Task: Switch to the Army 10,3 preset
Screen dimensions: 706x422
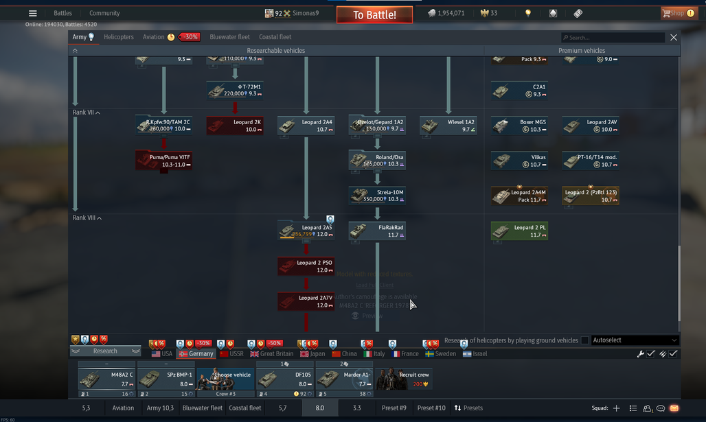Action: 160,408
